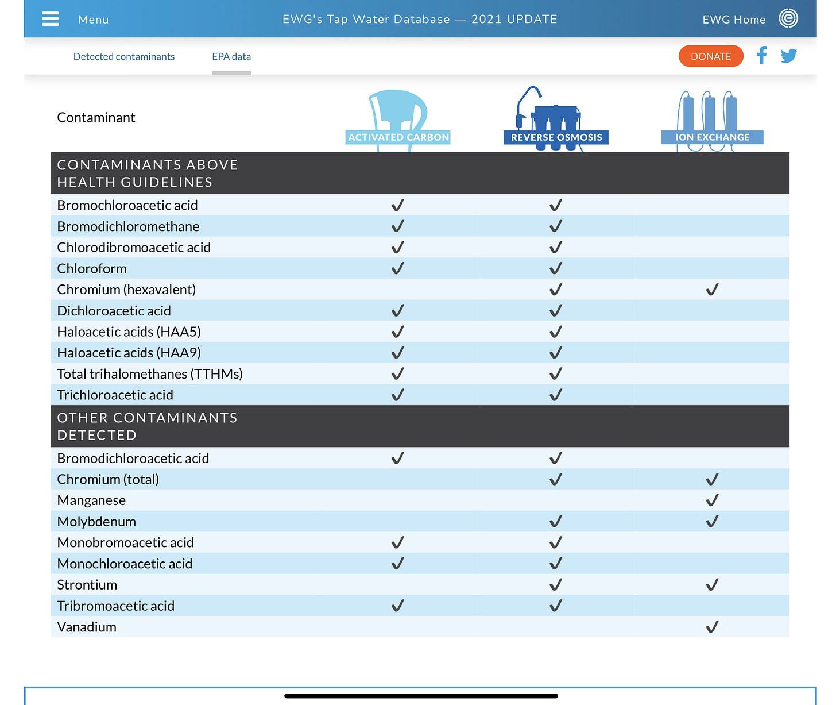
Task: Select Bromodichloromethane row label
Action: [x=128, y=226]
